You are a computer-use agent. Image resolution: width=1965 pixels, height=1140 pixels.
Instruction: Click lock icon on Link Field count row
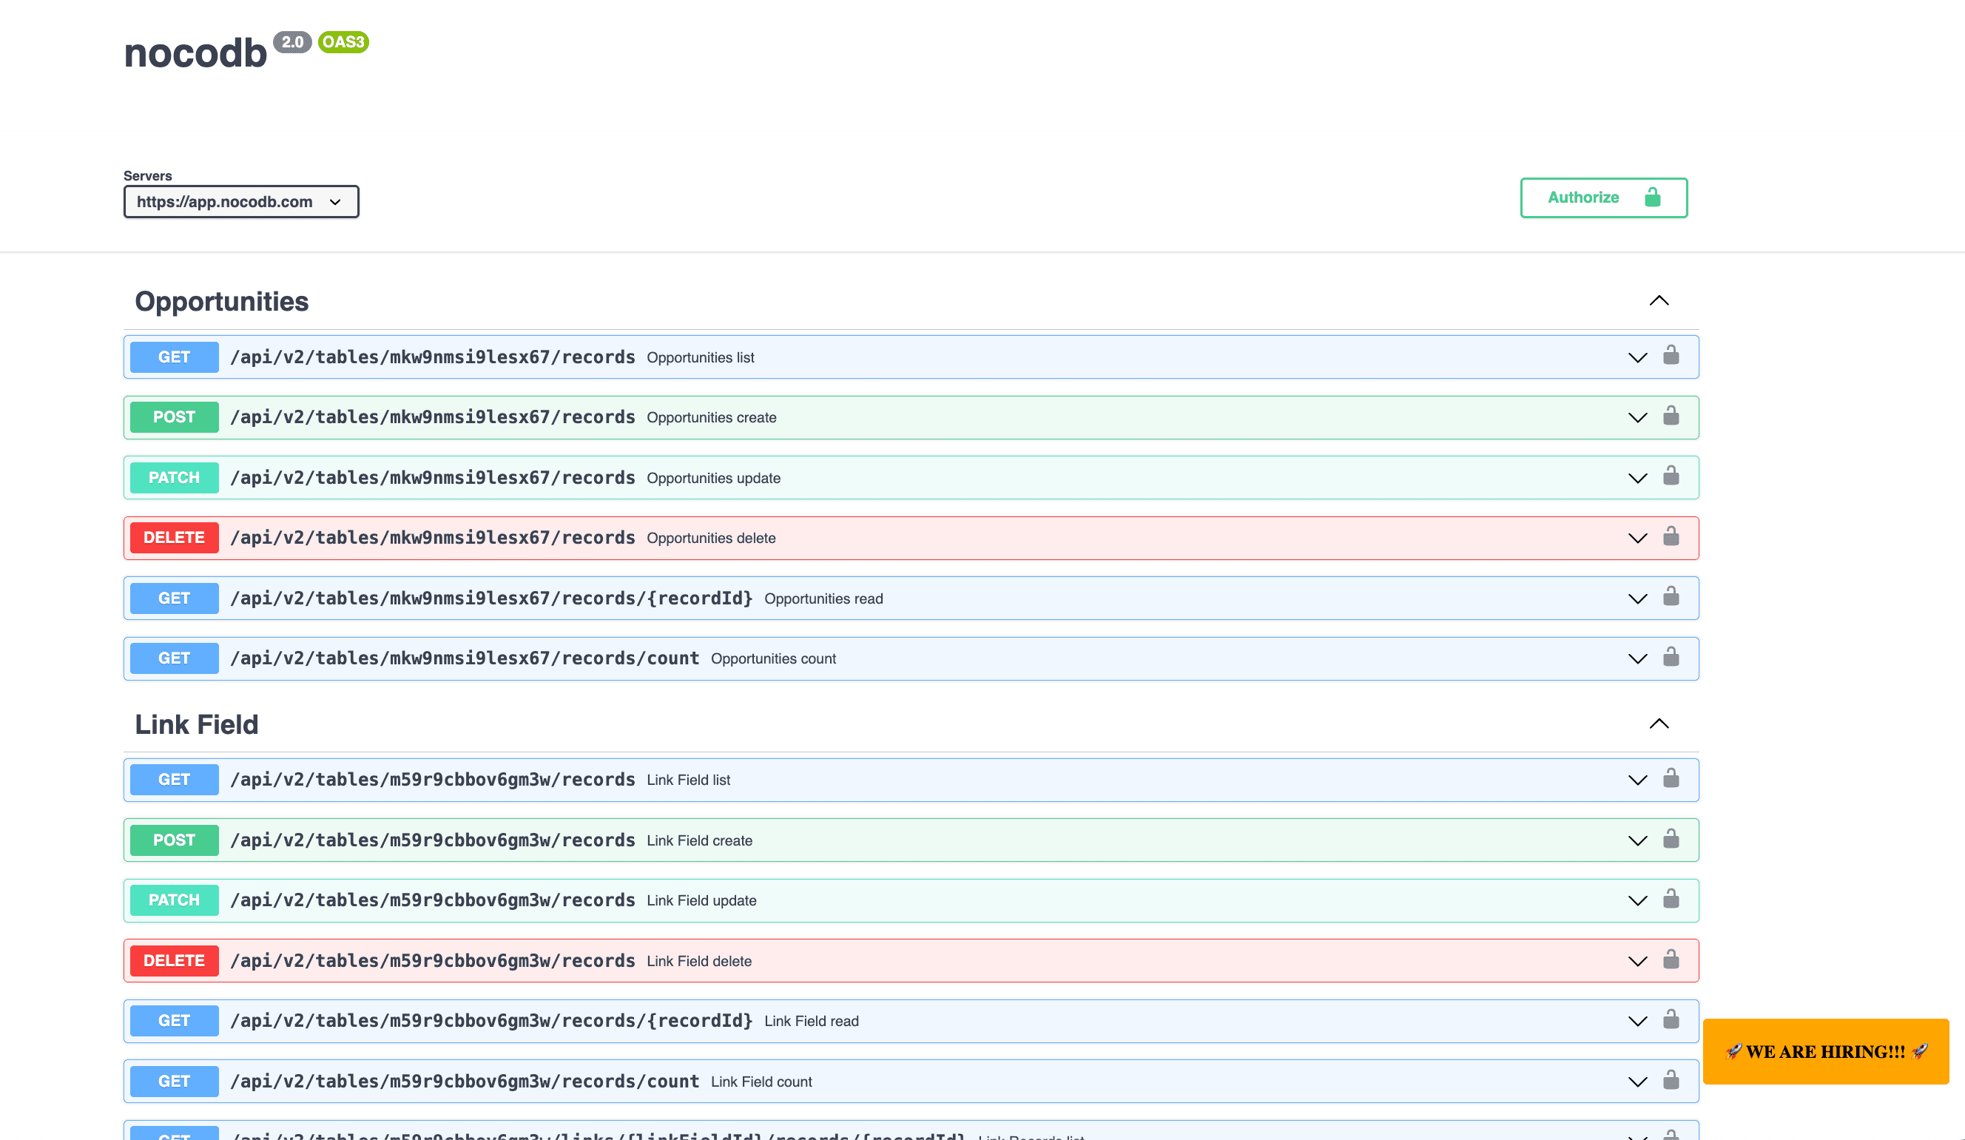click(1671, 1081)
